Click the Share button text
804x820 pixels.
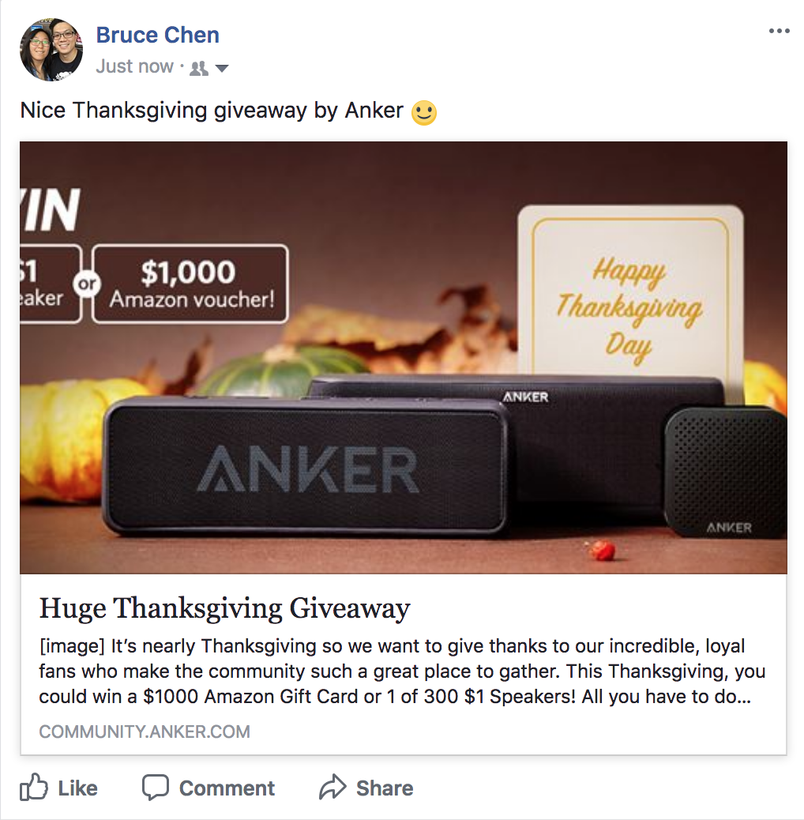(384, 788)
